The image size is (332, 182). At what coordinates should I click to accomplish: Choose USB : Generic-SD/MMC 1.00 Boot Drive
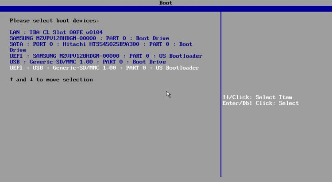coord(88,62)
